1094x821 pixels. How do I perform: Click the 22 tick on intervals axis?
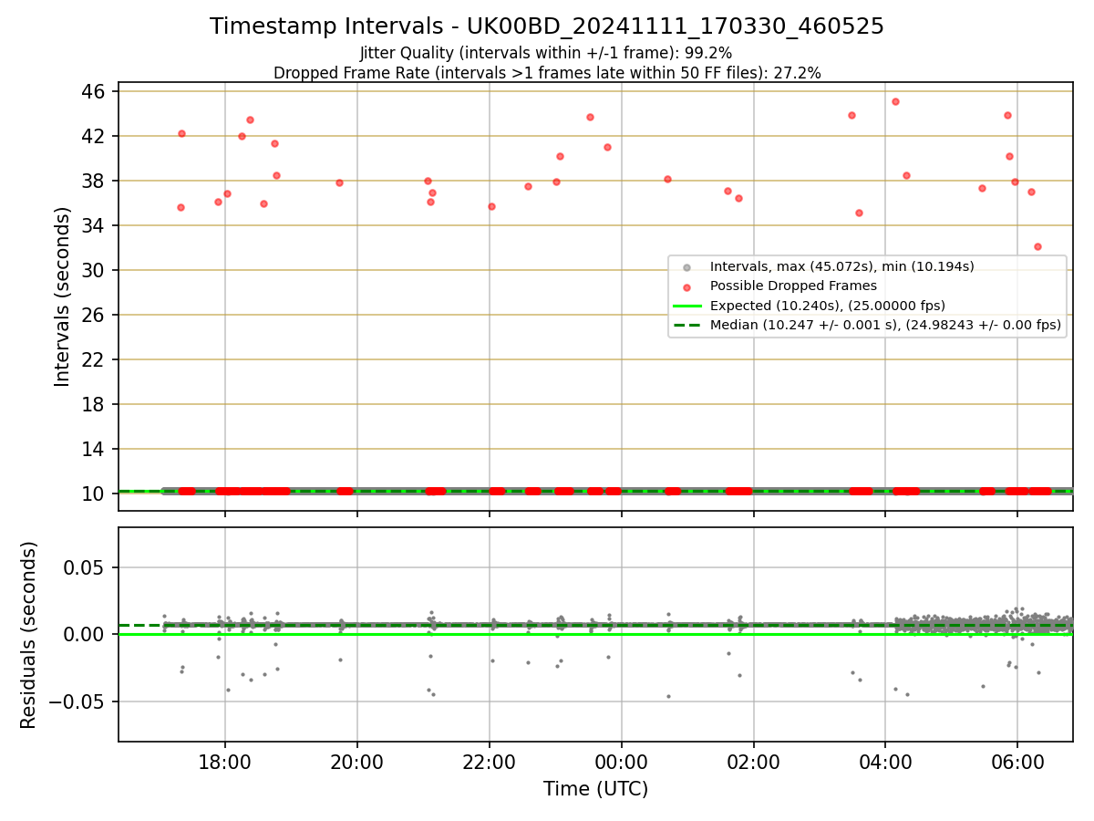[x=94, y=359]
